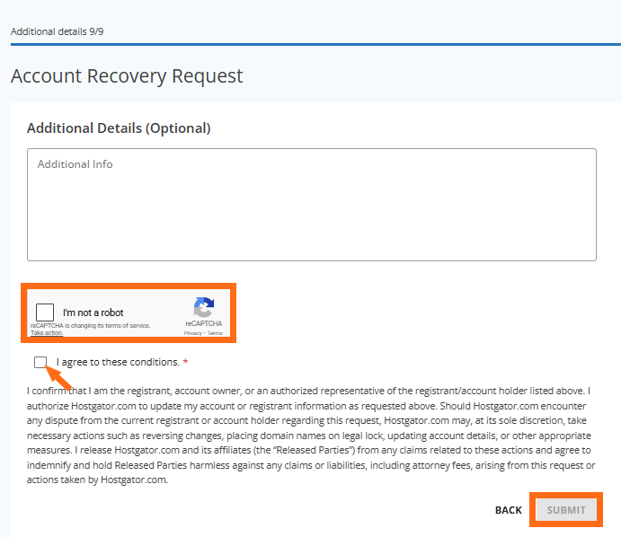
Task: Click the SUBMIT button
Action: [x=566, y=510]
